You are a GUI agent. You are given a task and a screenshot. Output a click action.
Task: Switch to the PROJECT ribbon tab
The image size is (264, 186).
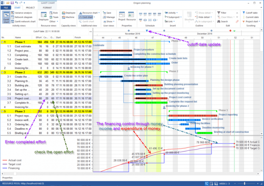click(x=30, y=8)
